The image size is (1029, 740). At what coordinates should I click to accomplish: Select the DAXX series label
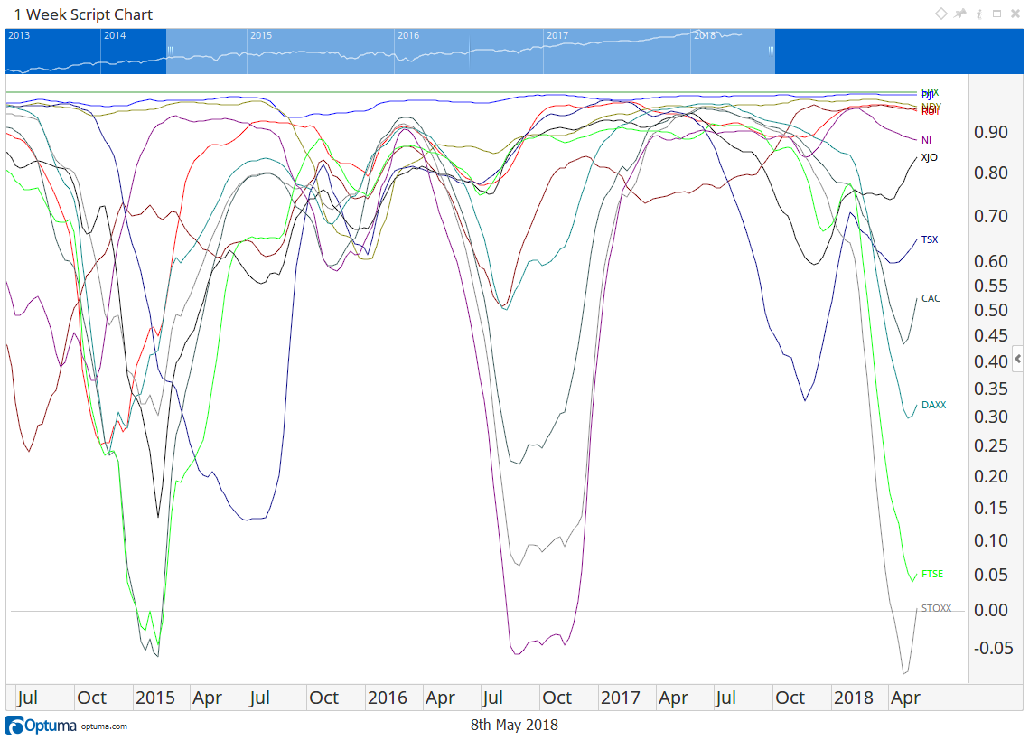click(932, 405)
